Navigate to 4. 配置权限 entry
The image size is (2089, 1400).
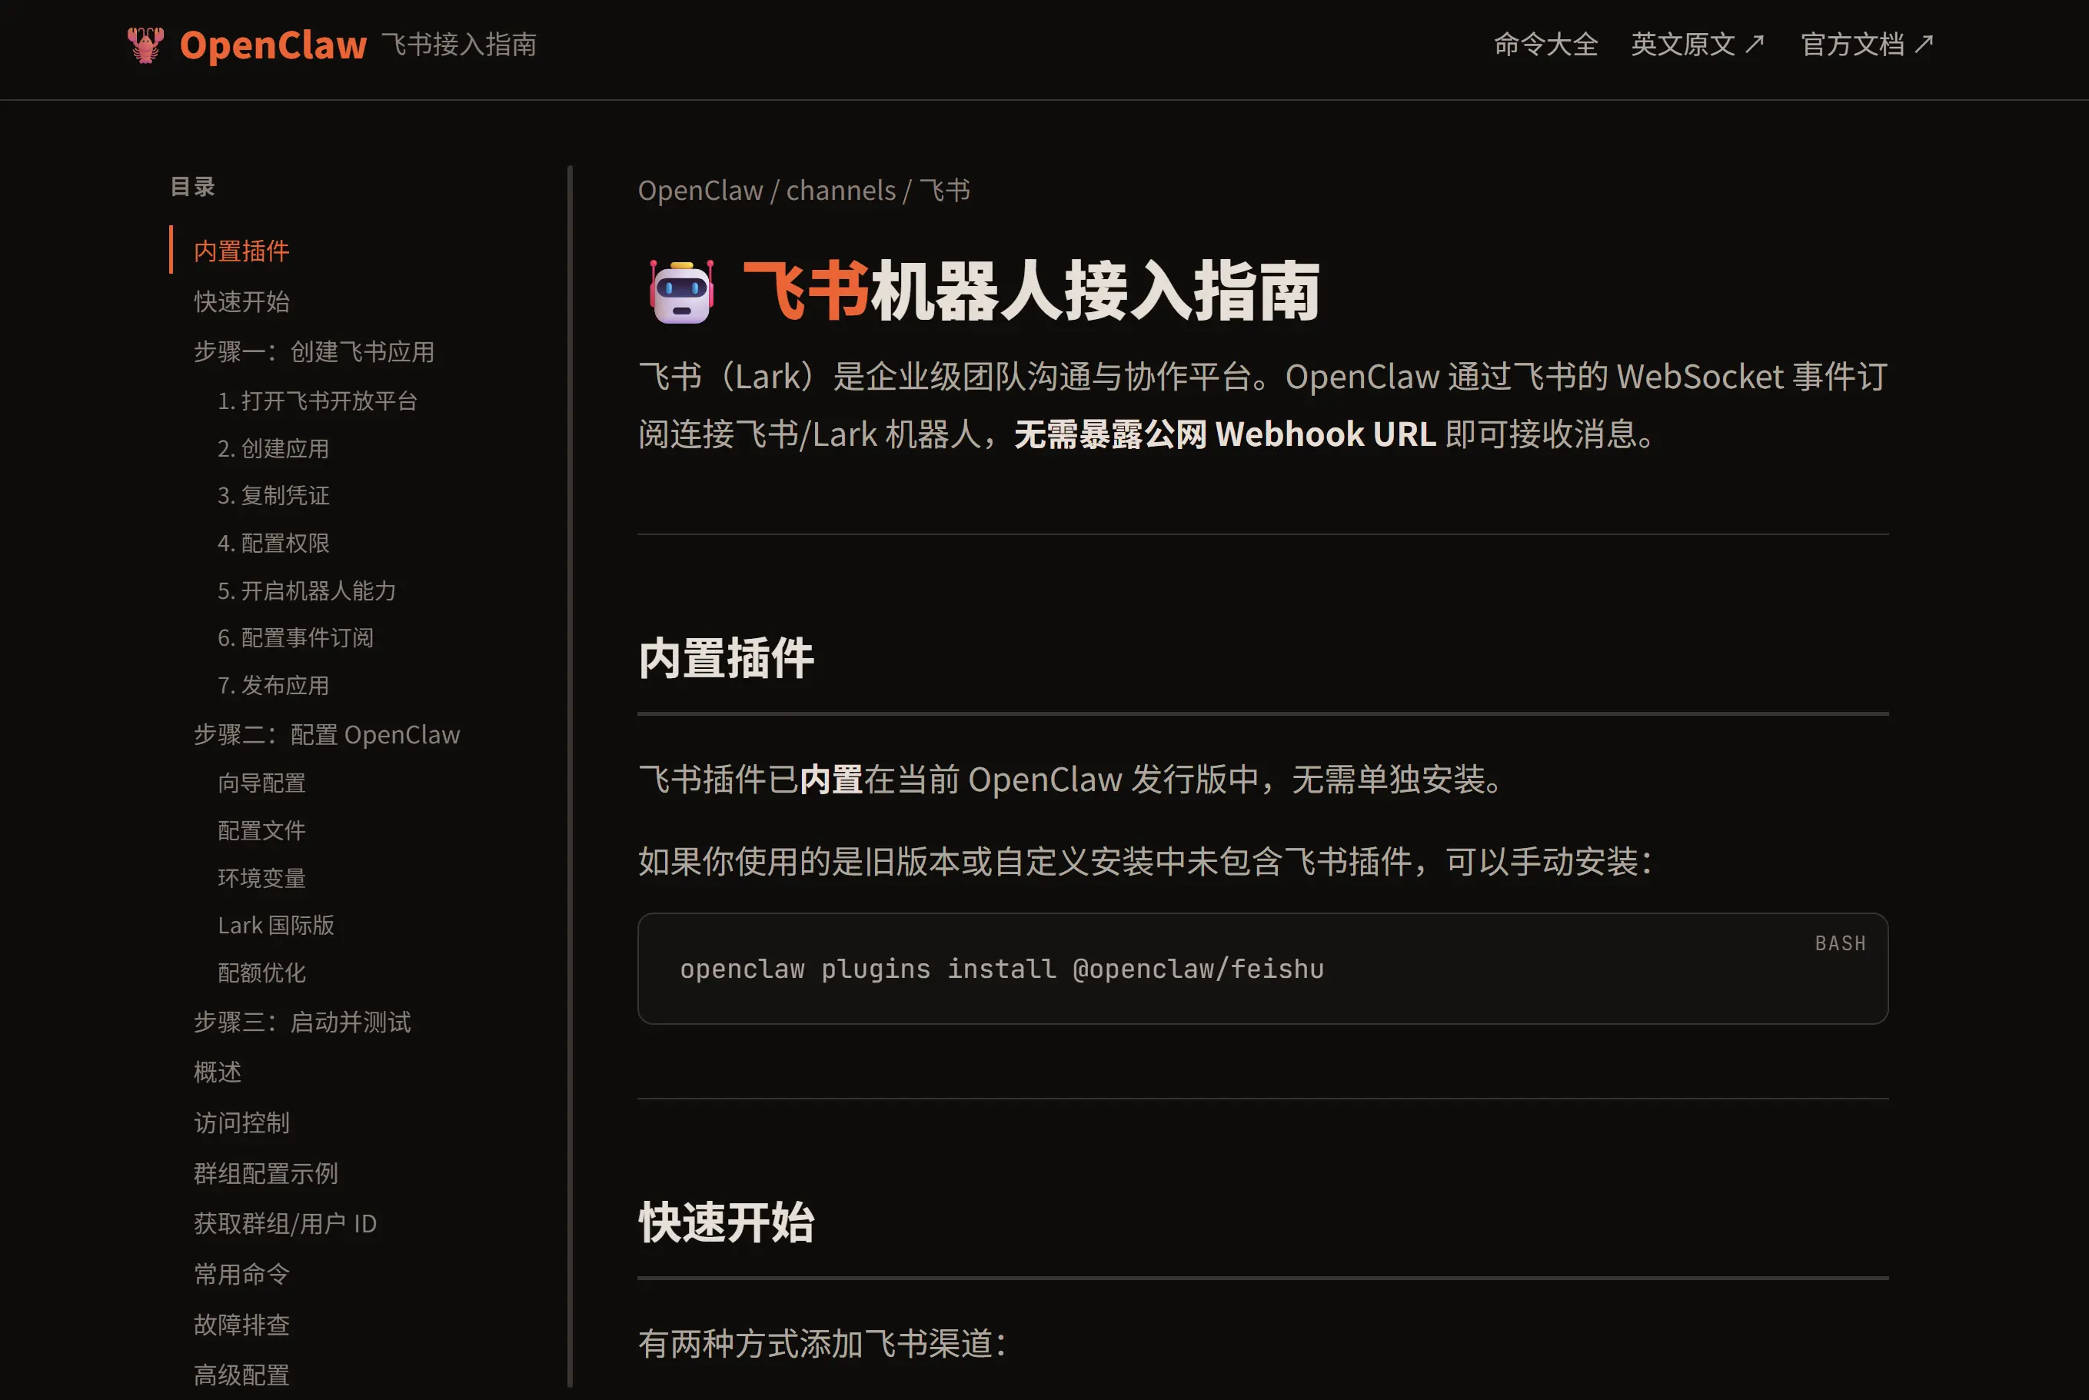click(273, 543)
